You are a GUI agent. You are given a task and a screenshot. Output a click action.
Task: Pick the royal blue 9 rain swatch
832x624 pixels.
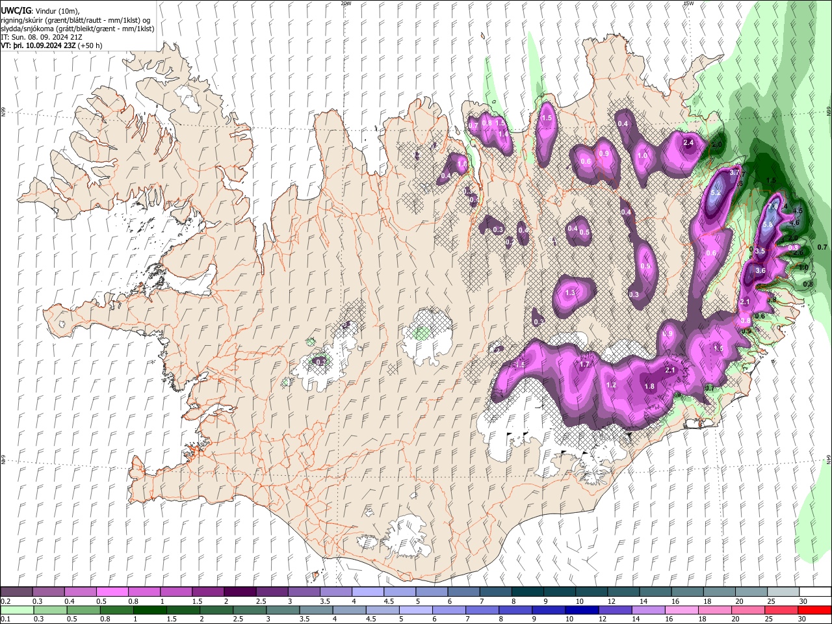pyautogui.click(x=548, y=610)
